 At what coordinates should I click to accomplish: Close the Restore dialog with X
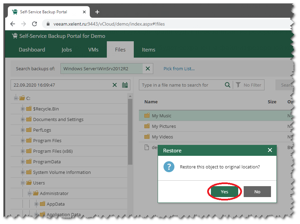pyautogui.click(x=270, y=150)
